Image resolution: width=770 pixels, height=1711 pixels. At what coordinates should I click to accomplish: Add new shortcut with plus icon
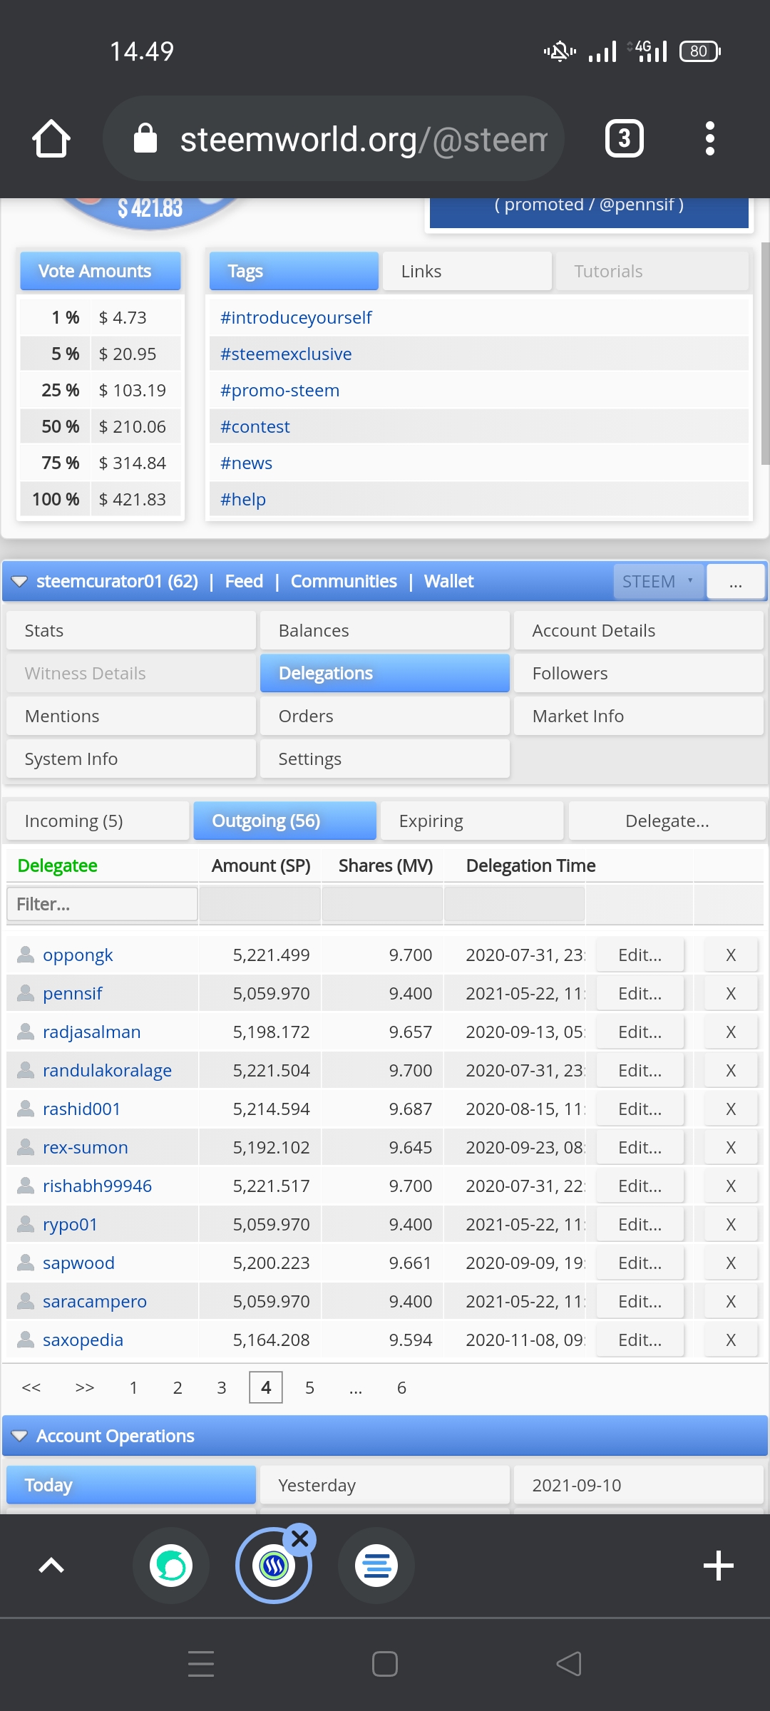point(718,1566)
